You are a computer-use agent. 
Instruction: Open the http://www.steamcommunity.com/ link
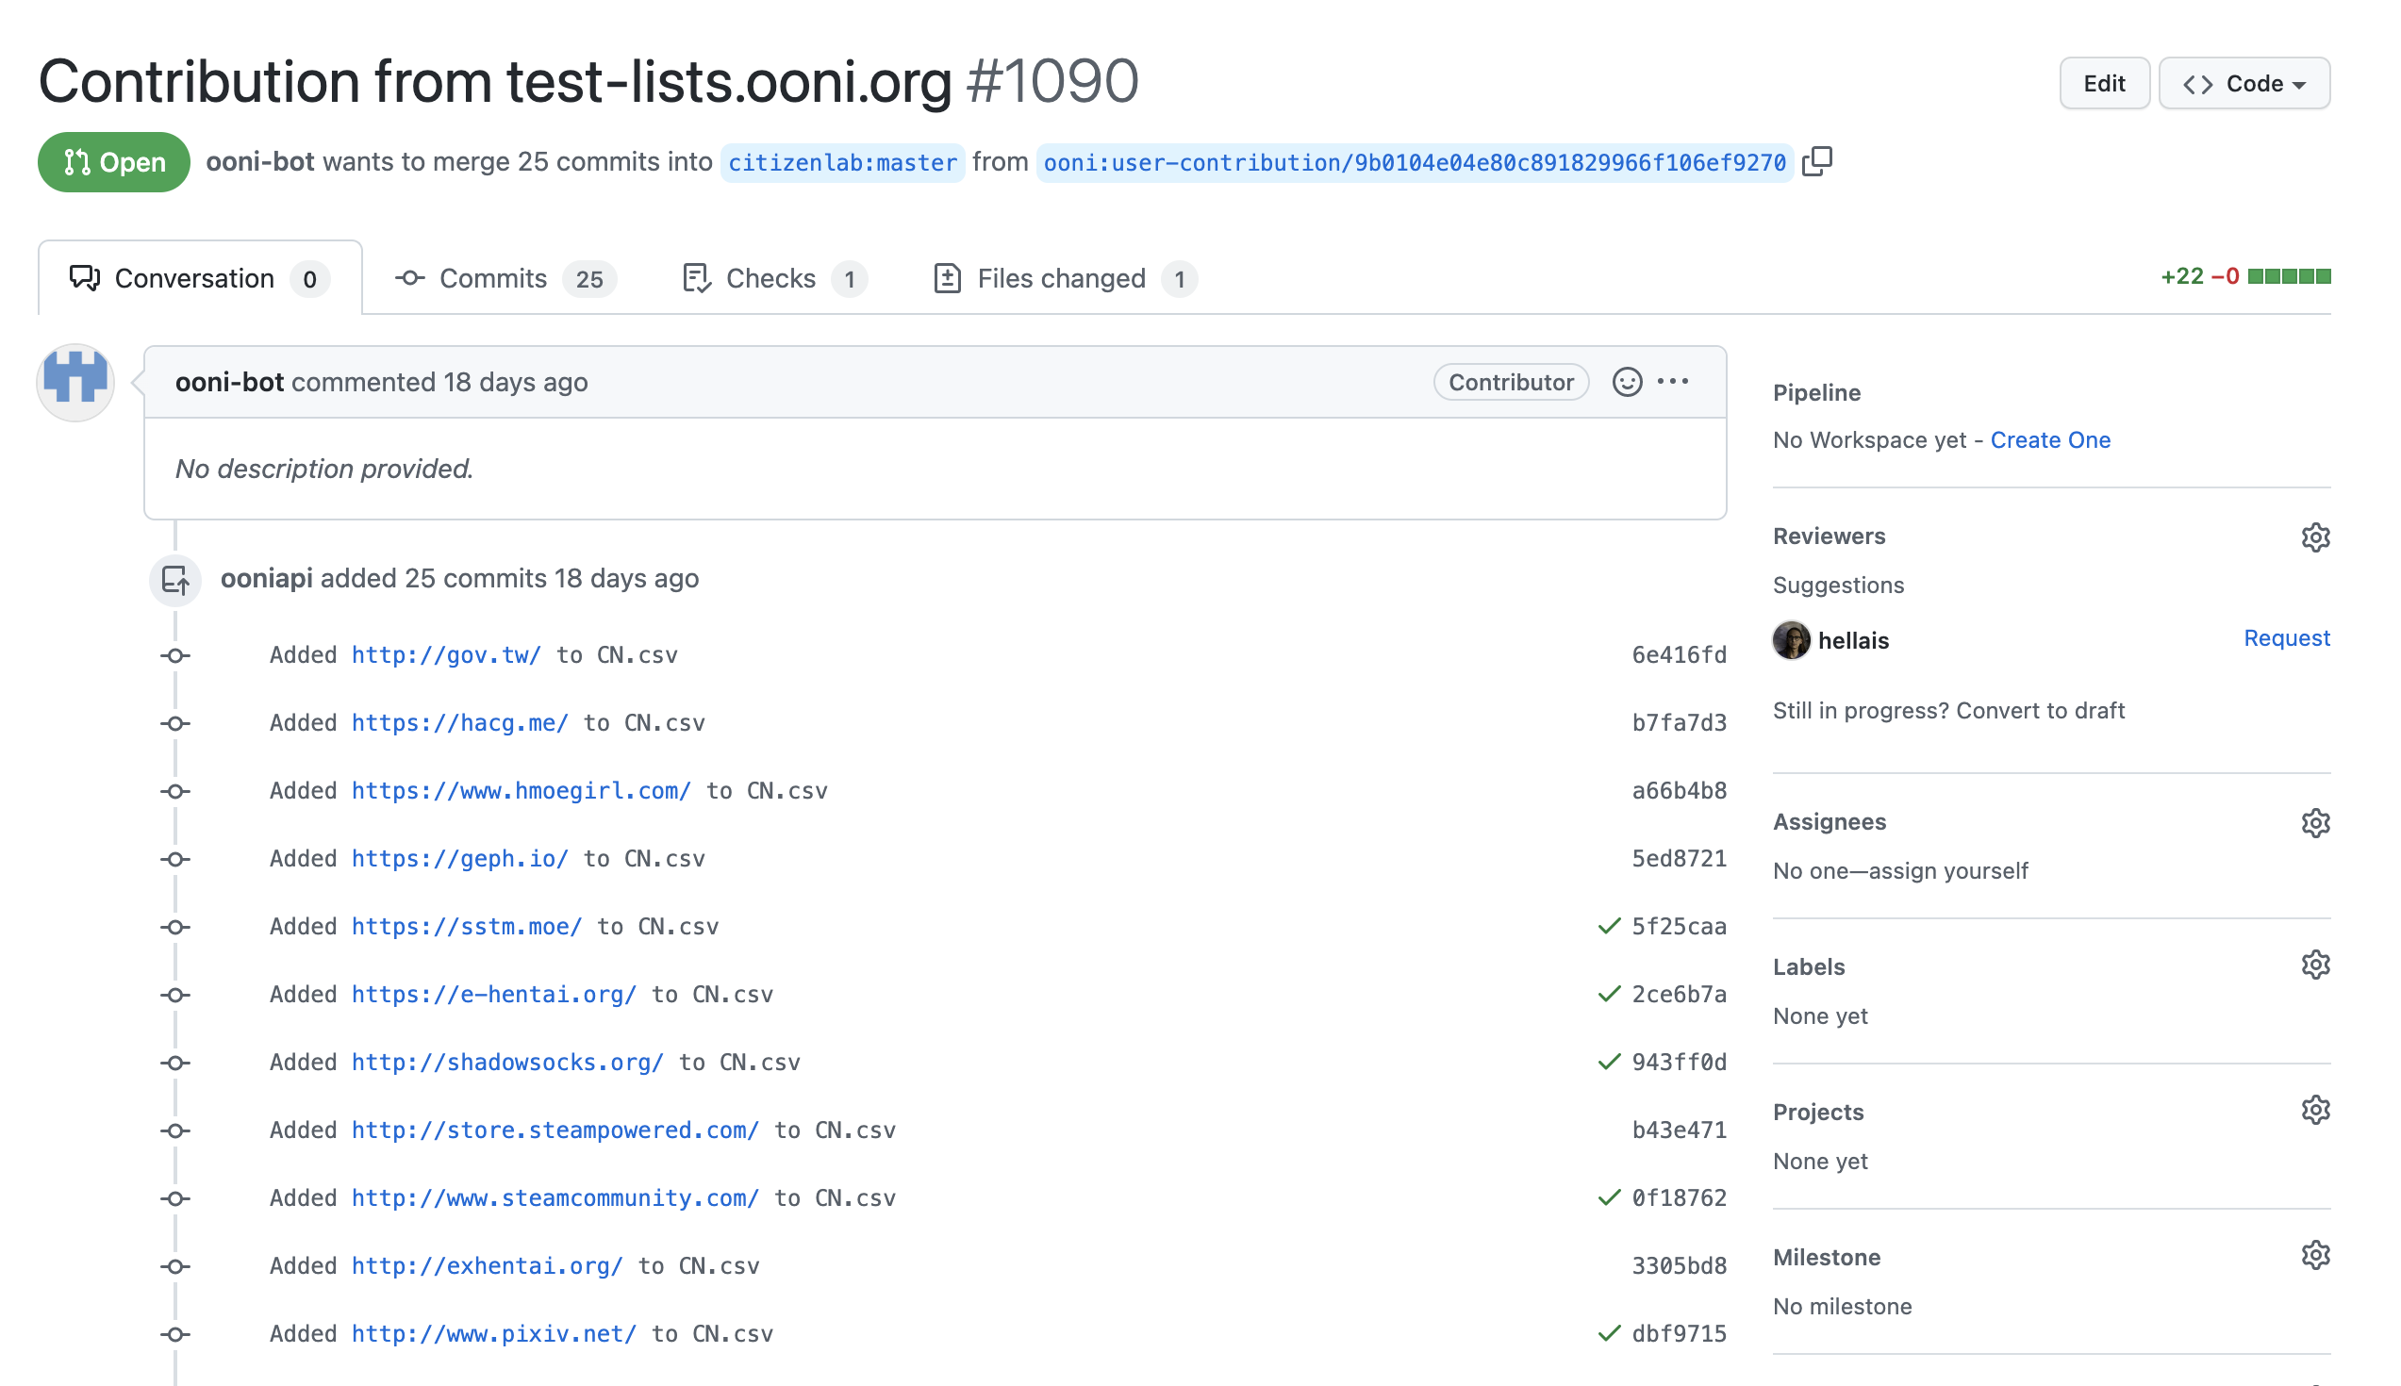(555, 1197)
